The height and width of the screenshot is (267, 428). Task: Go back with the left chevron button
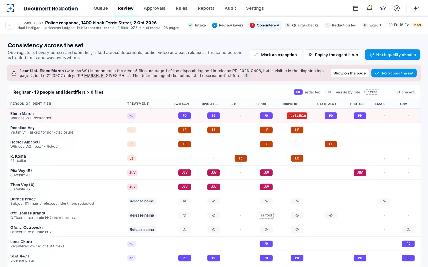point(10,25)
